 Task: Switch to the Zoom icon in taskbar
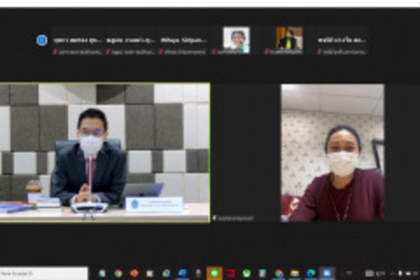[327, 273]
